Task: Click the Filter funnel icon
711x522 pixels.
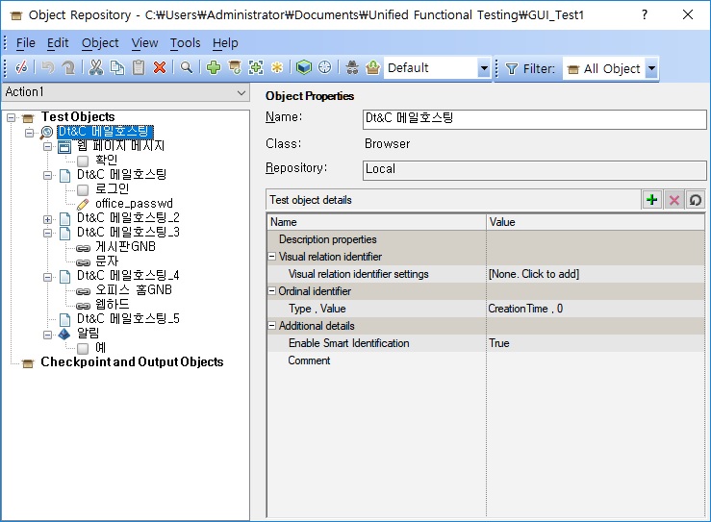Action: [x=512, y=68]
